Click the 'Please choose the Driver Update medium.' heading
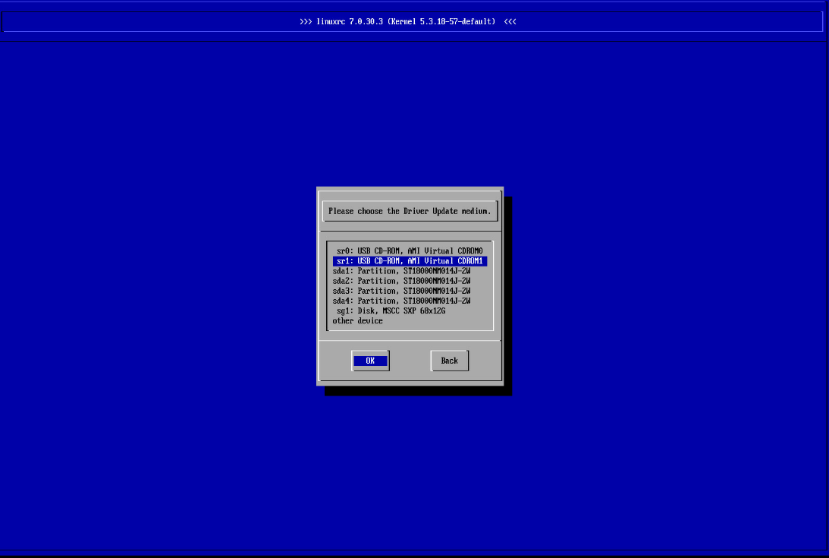Screen dimensions: 829x558 [410, 211]
